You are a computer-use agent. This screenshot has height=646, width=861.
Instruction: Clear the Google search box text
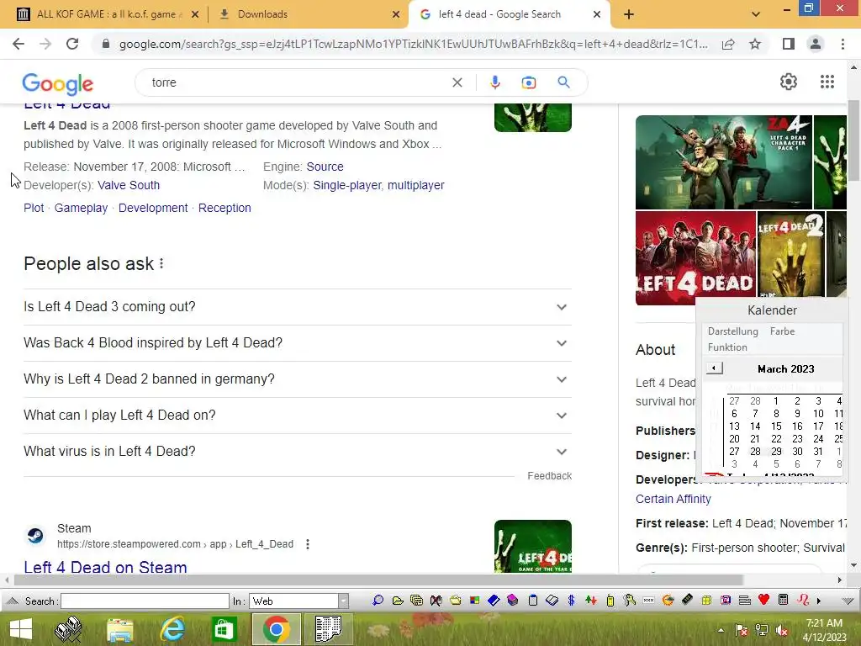457,82
